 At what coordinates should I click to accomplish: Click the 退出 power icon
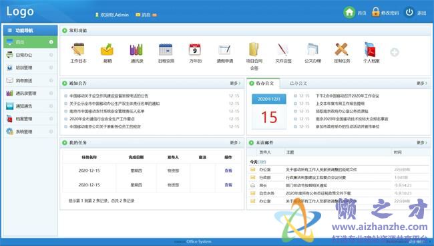click(x=409, y=13)
